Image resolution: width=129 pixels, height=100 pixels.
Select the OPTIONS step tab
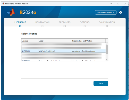85,22
